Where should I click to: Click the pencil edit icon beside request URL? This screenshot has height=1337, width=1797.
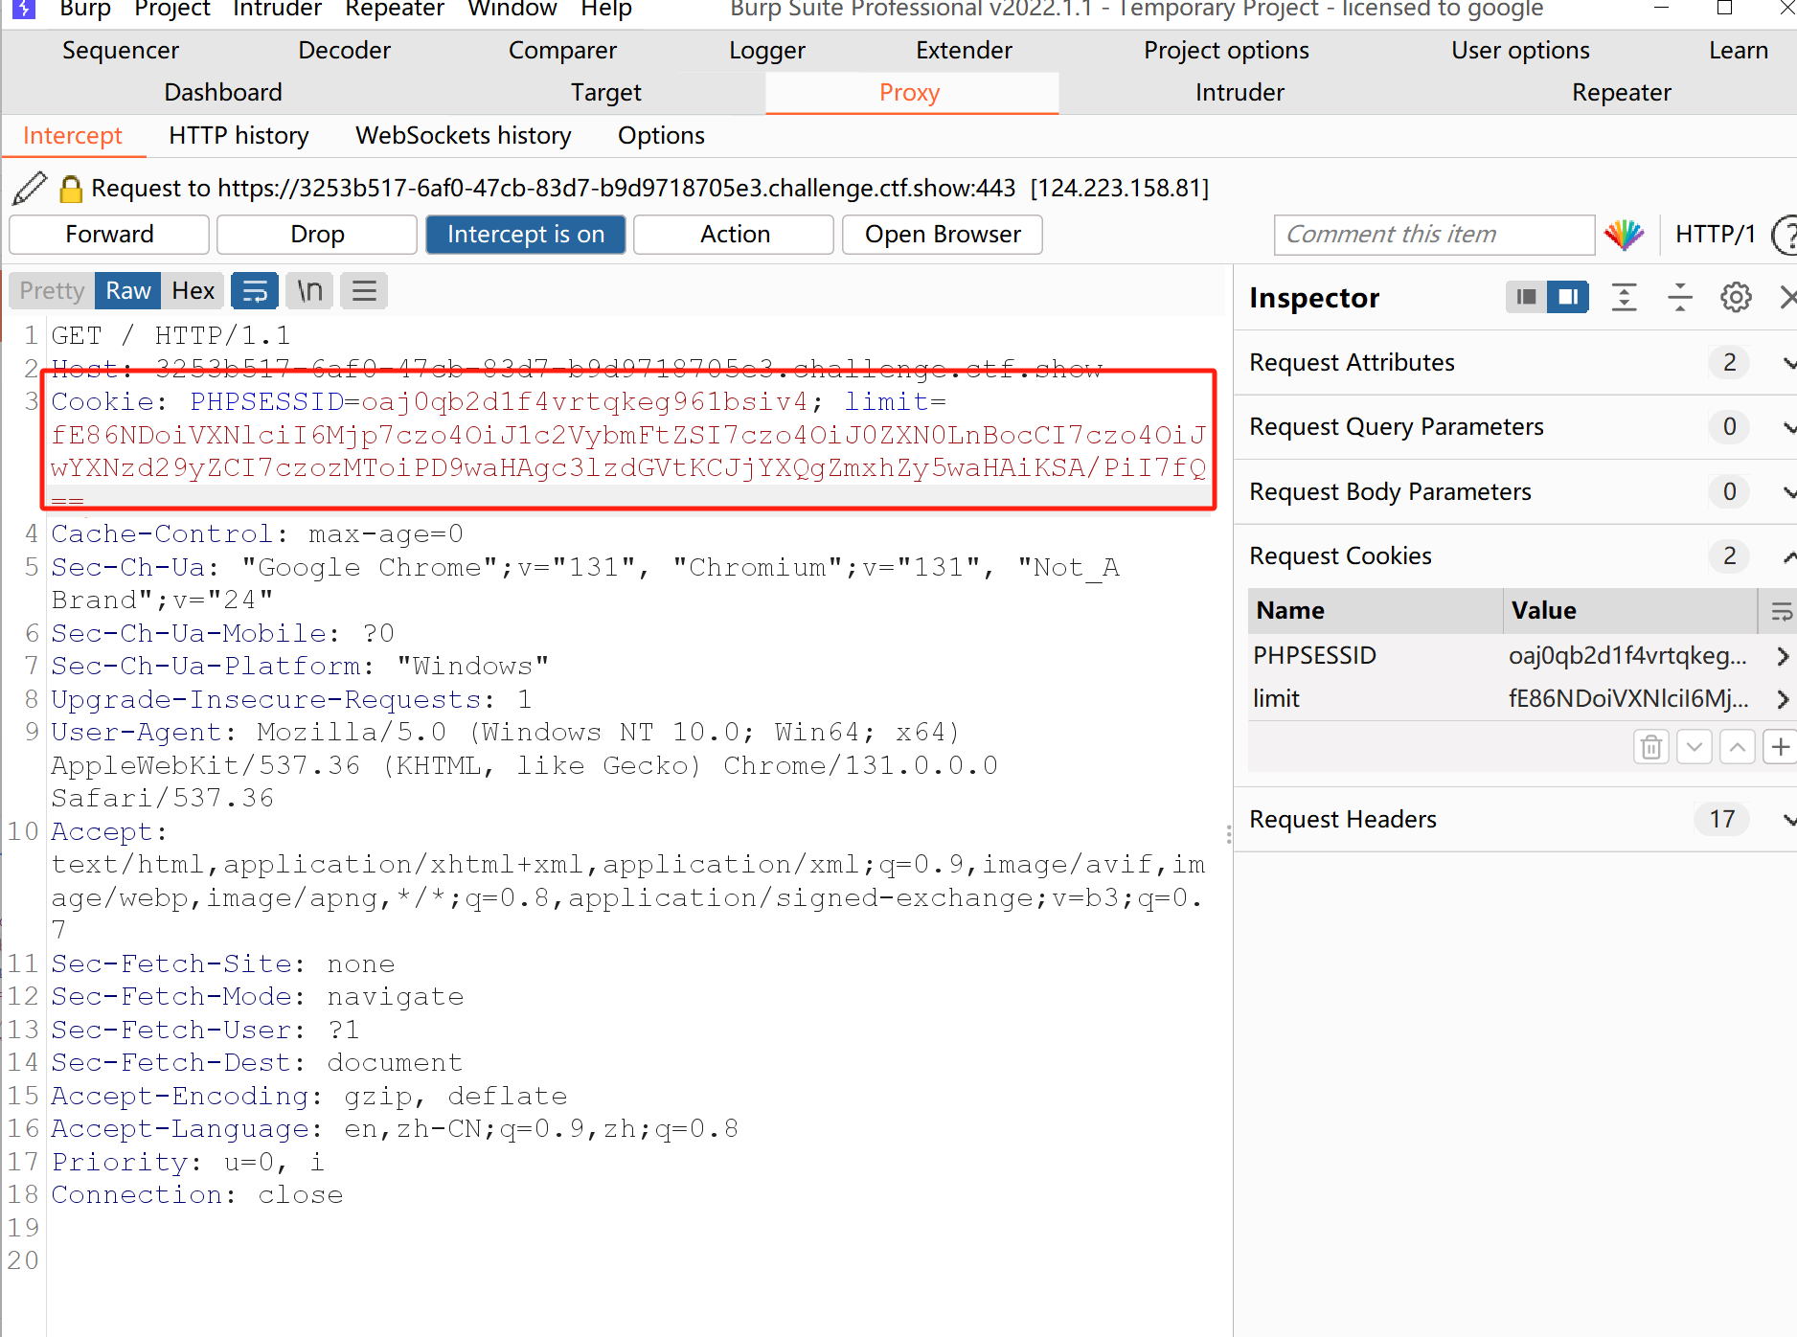pyautogui.click(x=30, y=188)
